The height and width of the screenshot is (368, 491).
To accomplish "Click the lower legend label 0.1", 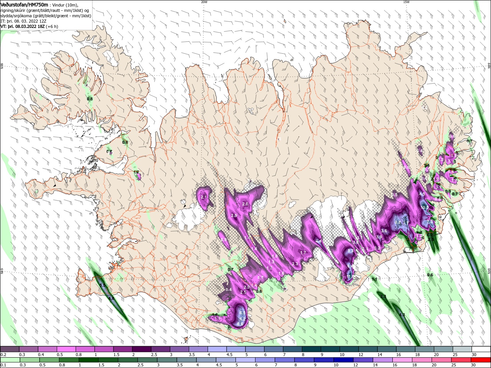I will coord(3,365).
